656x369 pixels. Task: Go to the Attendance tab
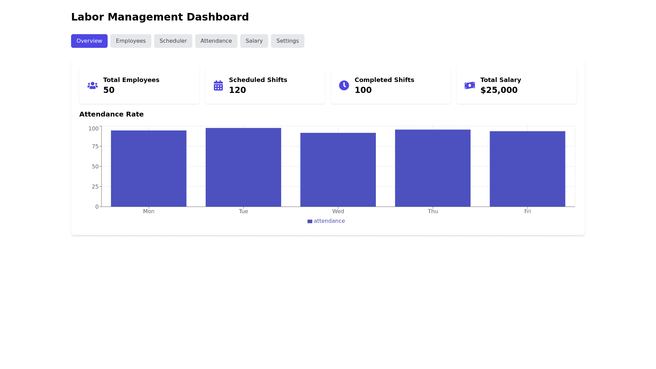[216, 41]
